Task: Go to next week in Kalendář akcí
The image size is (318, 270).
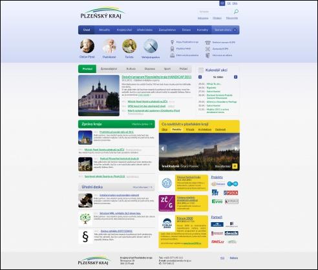Action: [235, 77]
